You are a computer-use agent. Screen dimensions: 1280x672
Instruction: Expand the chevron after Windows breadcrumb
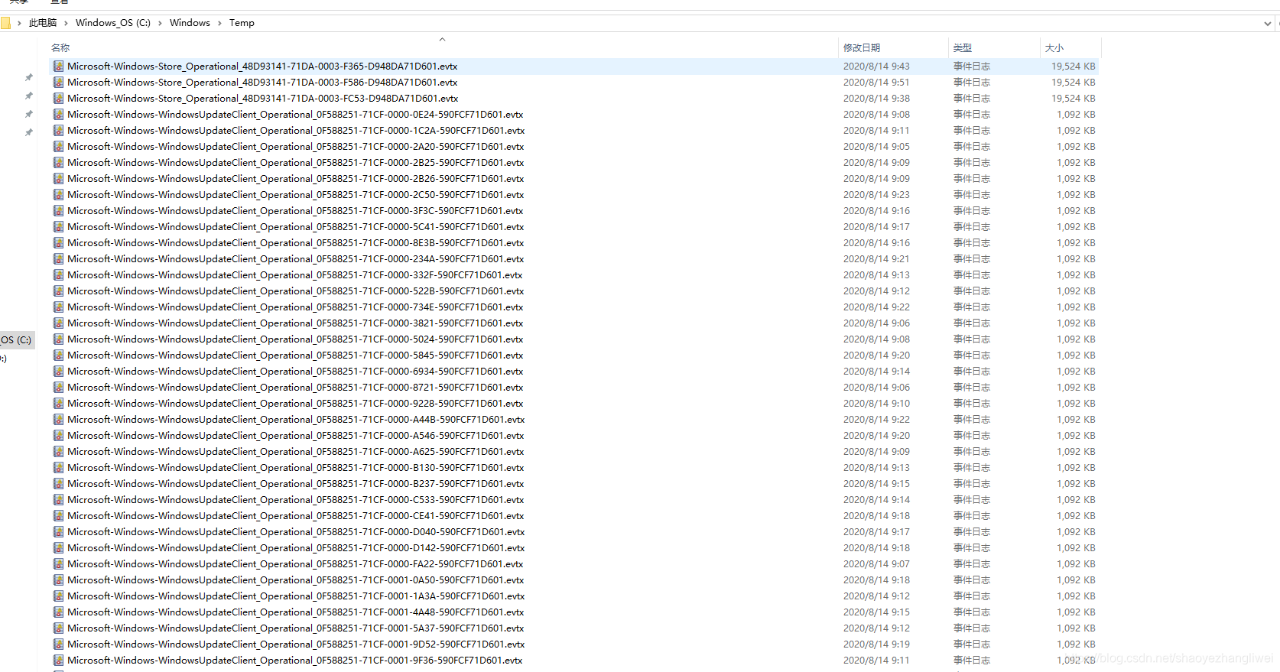click(x=219, y=23)
